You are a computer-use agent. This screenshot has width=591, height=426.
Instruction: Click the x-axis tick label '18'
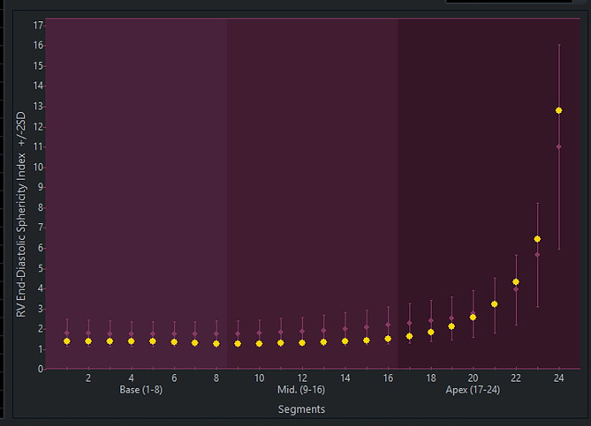431,378
